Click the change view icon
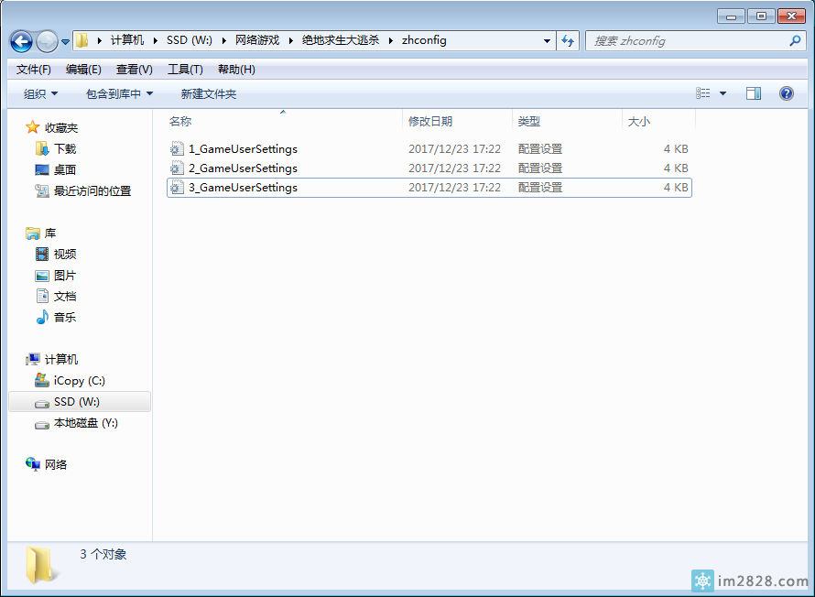 pyautogui.click(x=703, y=93)
